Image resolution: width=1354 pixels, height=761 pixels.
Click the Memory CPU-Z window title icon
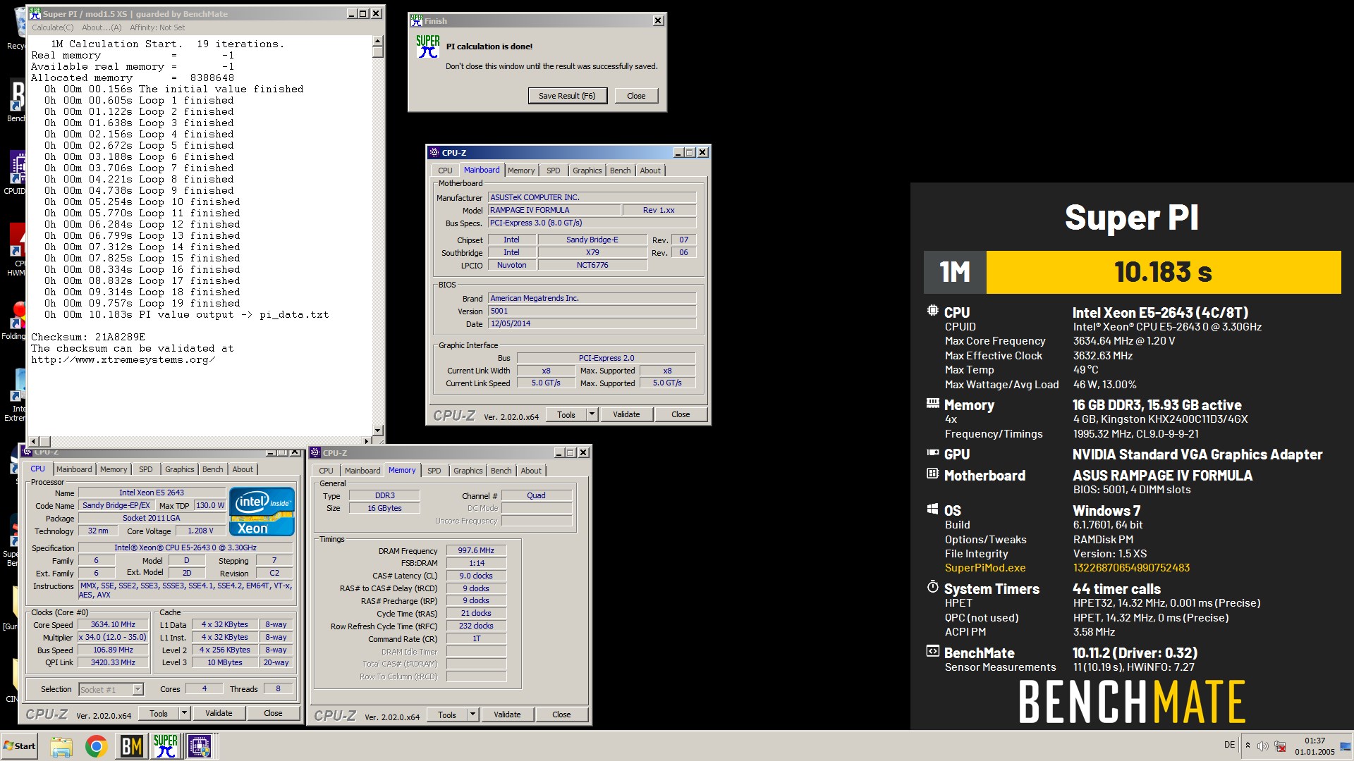tap(316, 452)
